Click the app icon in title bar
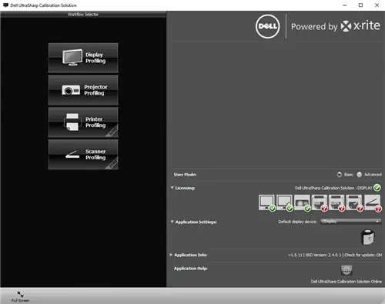Viewport: 385px width, 304px height. click(x=5, y=5)
